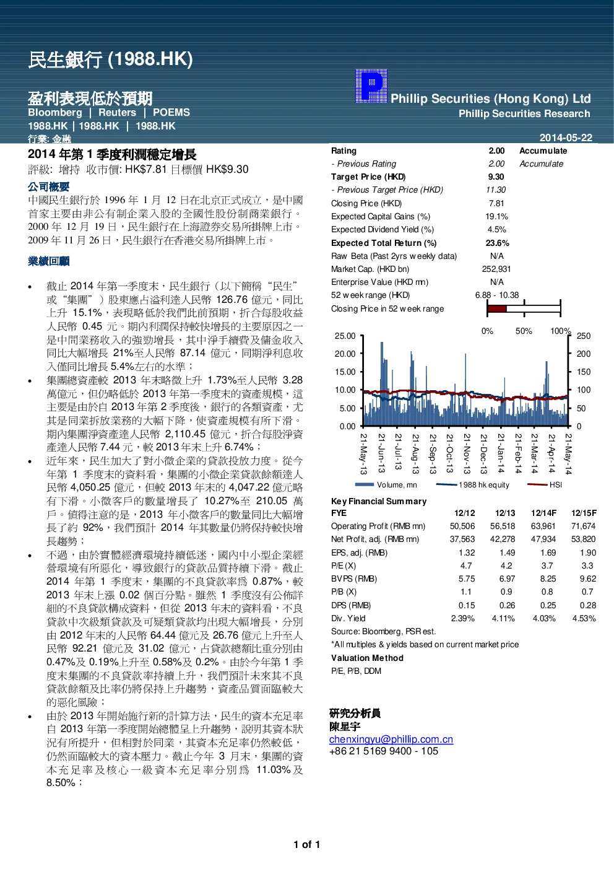614x869 pixels.
Task: Click the chart axis label 21-Jan-14
Action: [x=501, y=454]
